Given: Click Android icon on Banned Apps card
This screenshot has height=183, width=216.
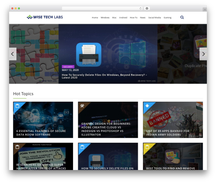Looking at the screenshot, I should (147, 106).
